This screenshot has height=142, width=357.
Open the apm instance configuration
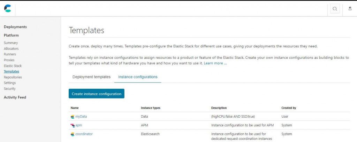click(x=78, y=125)
